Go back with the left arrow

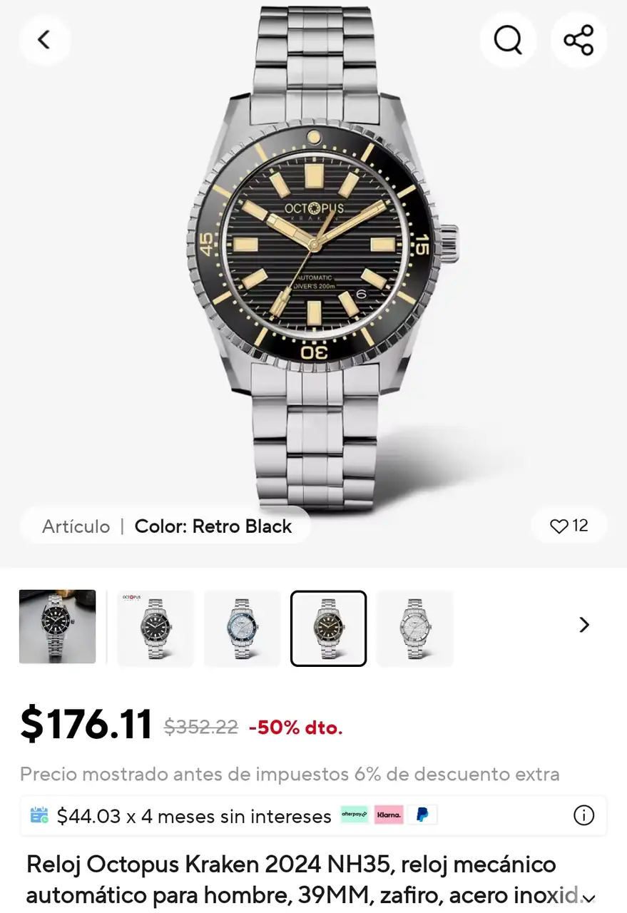pyautogui.click(x=44, y=40)
